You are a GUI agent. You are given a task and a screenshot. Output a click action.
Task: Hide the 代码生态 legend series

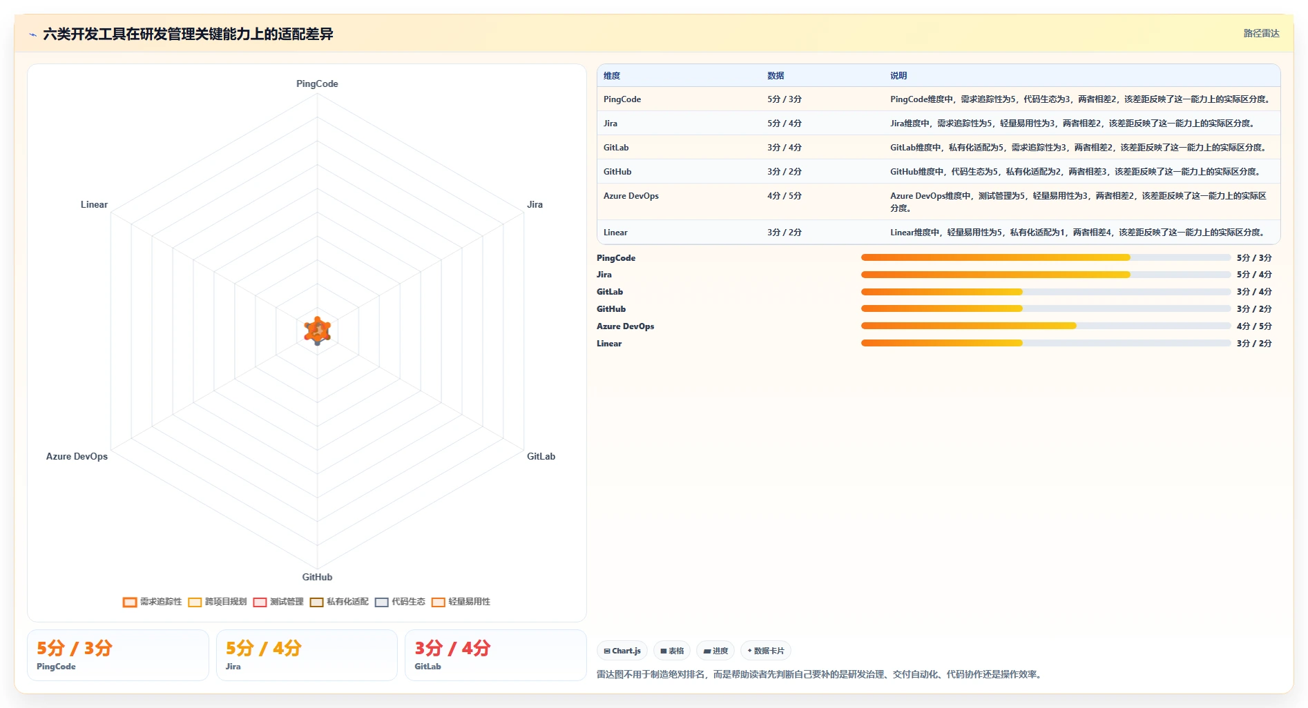point(400,602)
